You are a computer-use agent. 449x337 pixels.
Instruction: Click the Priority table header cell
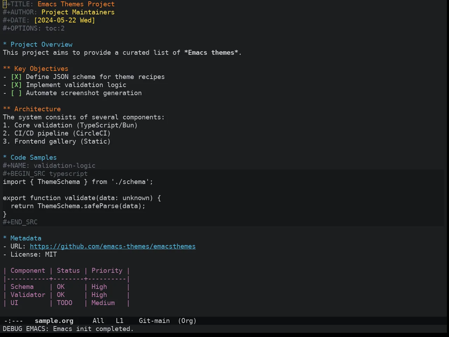click(x=107, y=271)
